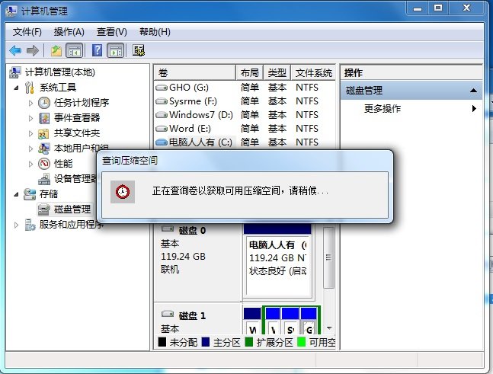Click the NTFS cell in the GHO (G:) row

click(x=307, y=88)
